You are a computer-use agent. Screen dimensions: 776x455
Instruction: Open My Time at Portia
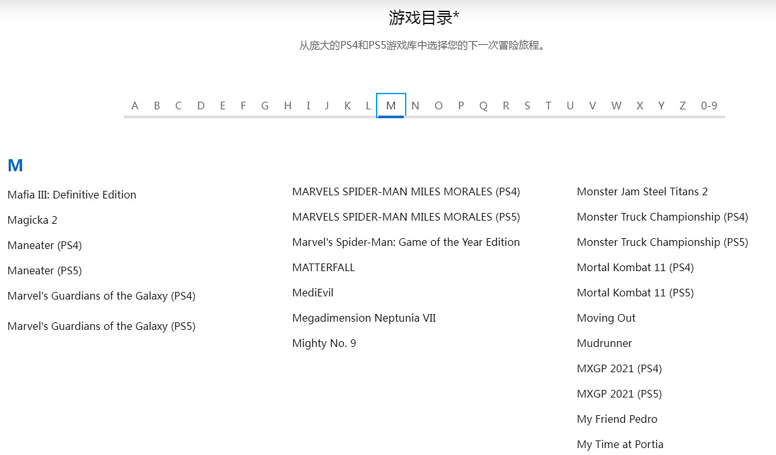click(x=620, y=444)
